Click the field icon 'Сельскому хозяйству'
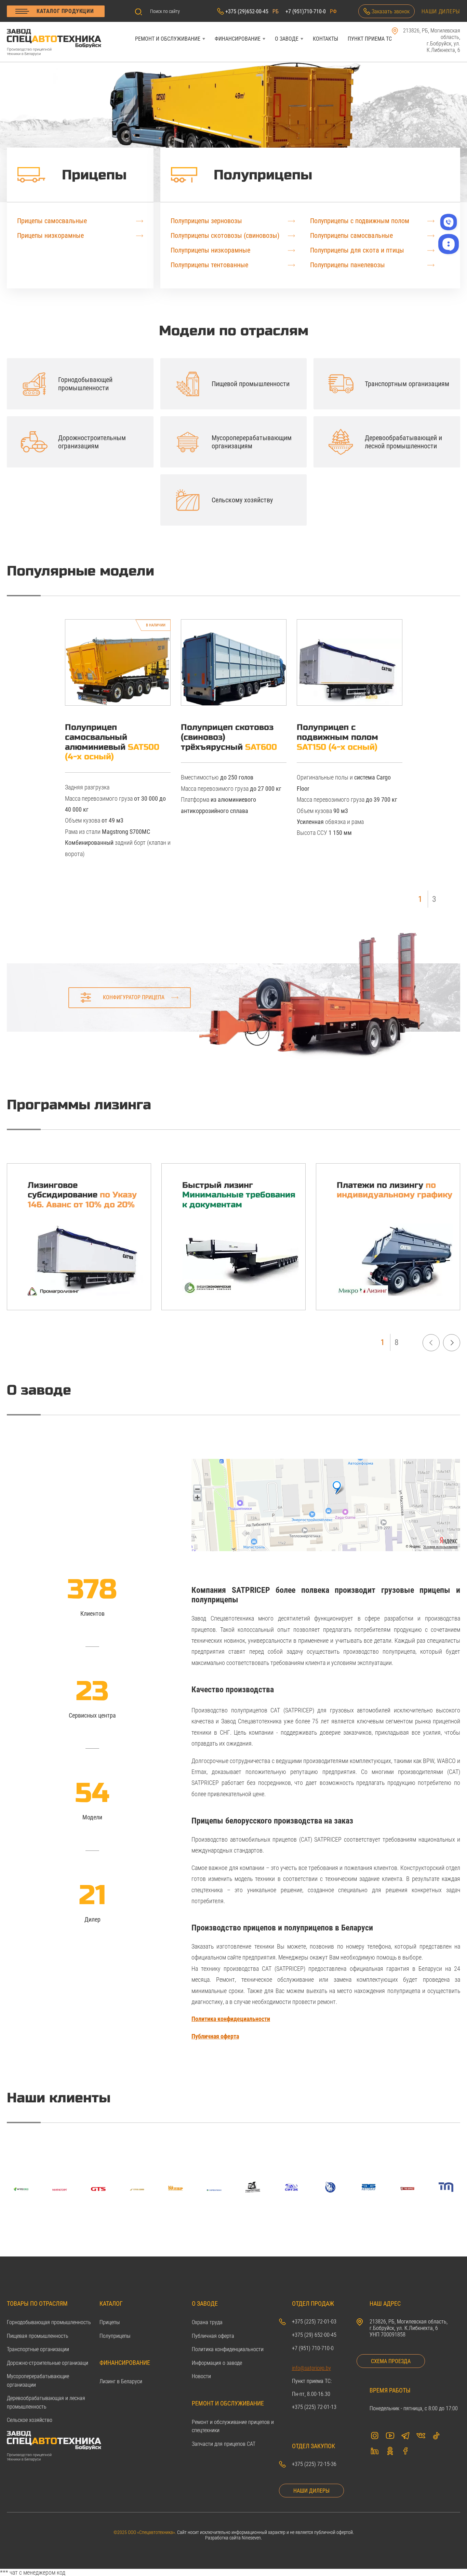This screenshot has height=2576, width=467. pyautogui.click(x=187, y=500)
